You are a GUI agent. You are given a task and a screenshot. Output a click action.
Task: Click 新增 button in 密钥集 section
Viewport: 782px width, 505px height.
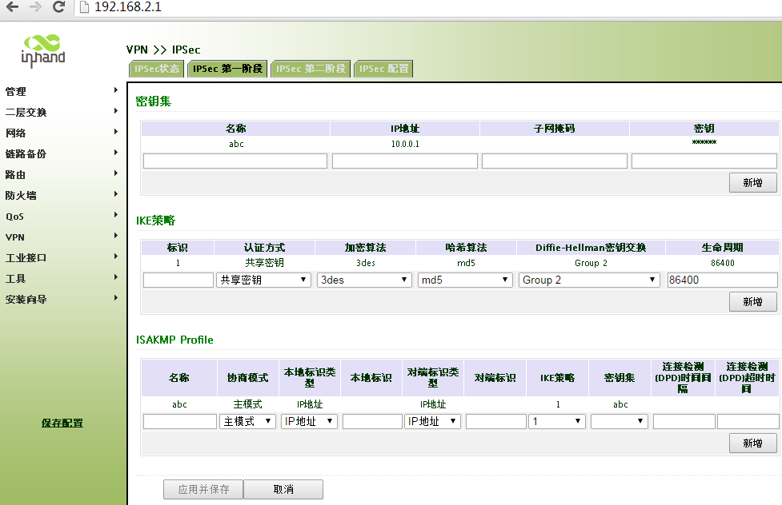point(752,183)
